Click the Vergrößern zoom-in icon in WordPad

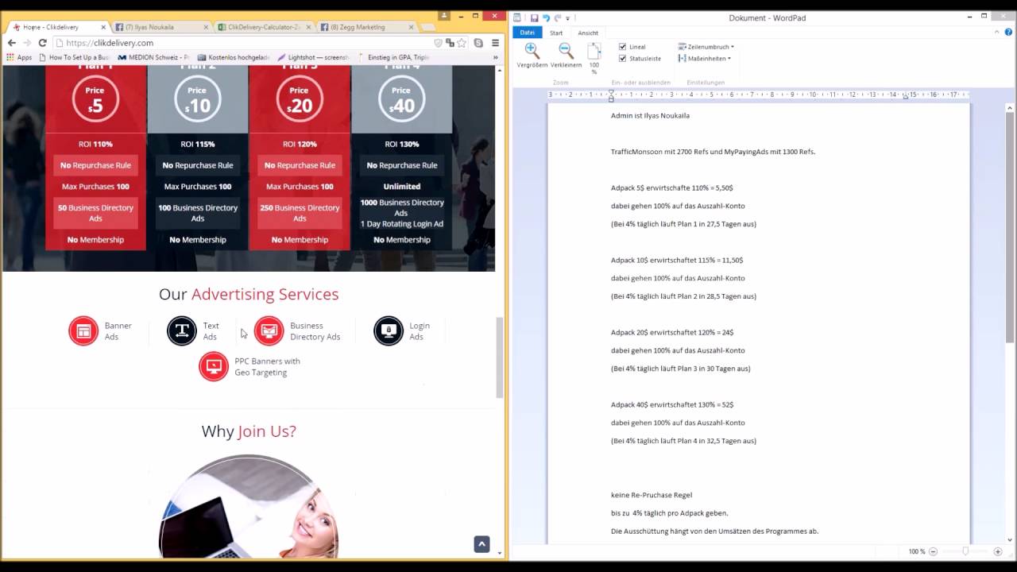click(532, 52)
